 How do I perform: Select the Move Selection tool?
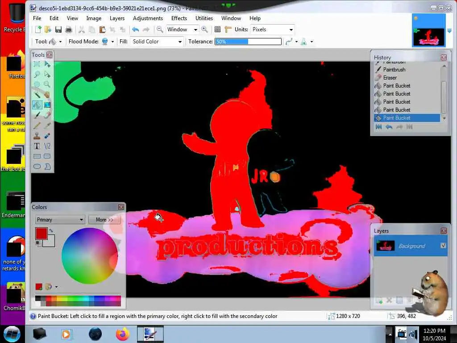point(47,75)
